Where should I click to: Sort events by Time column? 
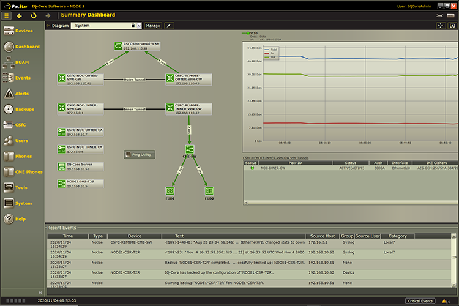click(67, 236)
